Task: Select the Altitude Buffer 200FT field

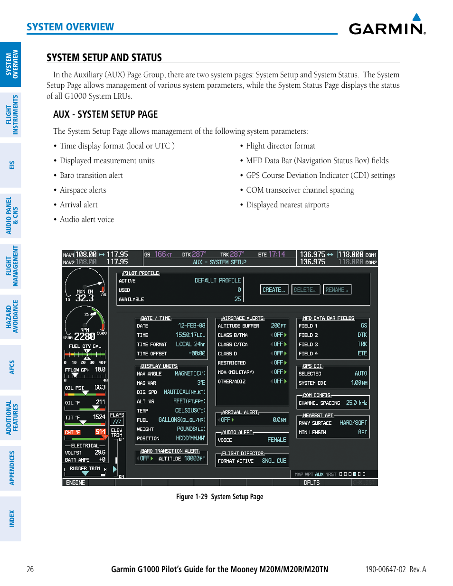Action: pyautogui.click(x=279, y=326)
